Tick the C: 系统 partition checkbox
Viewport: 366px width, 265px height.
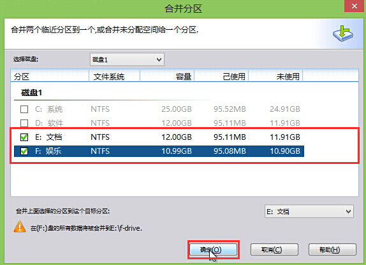pyautogui.click(x=24, y=109)
